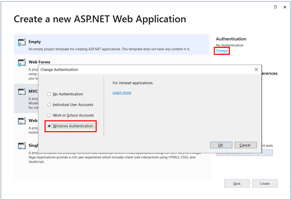This screenshot has height=200, width=291.
Task: Select the Windows Authentication radio button
Action: (49, 126)
